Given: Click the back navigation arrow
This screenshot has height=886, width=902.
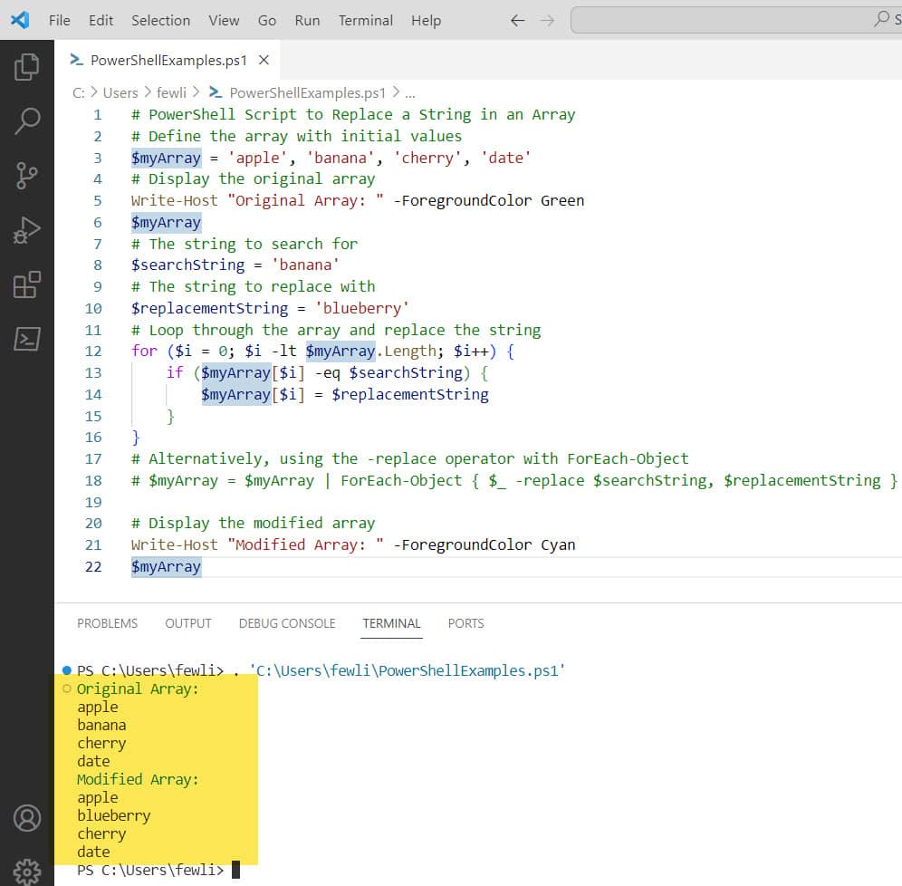Looking at the screenshot, I should (x=517, y=20).
